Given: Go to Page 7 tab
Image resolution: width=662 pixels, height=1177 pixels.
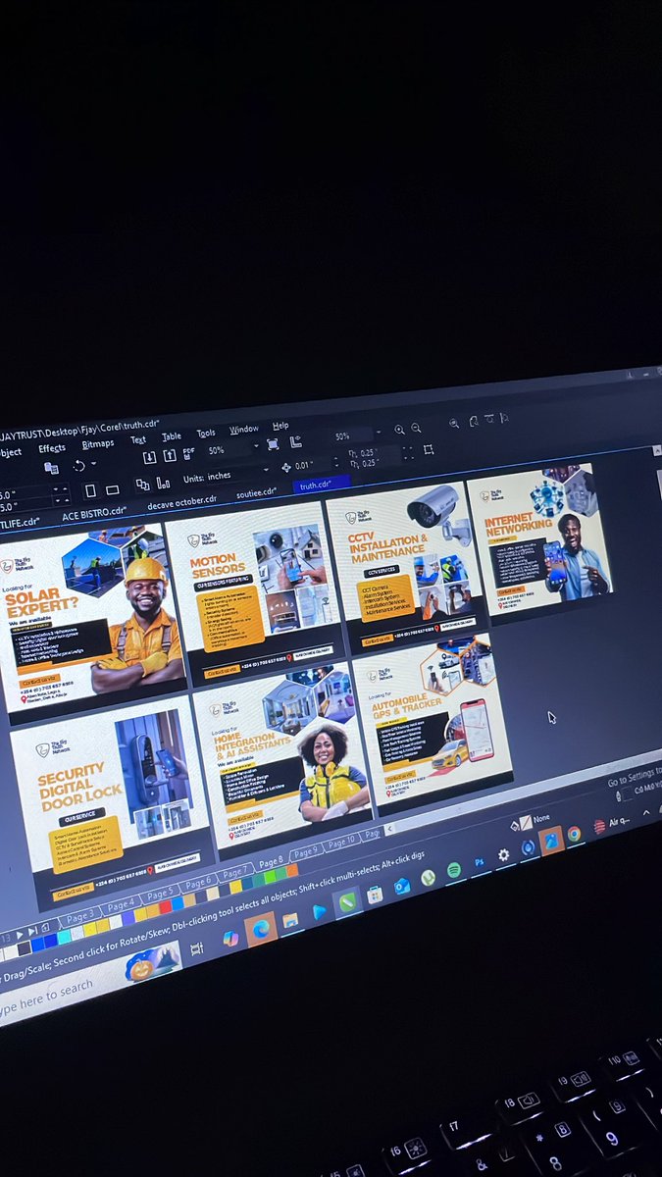Looking at the screenshot, I should pyautogui.click(x=235, y=874).
